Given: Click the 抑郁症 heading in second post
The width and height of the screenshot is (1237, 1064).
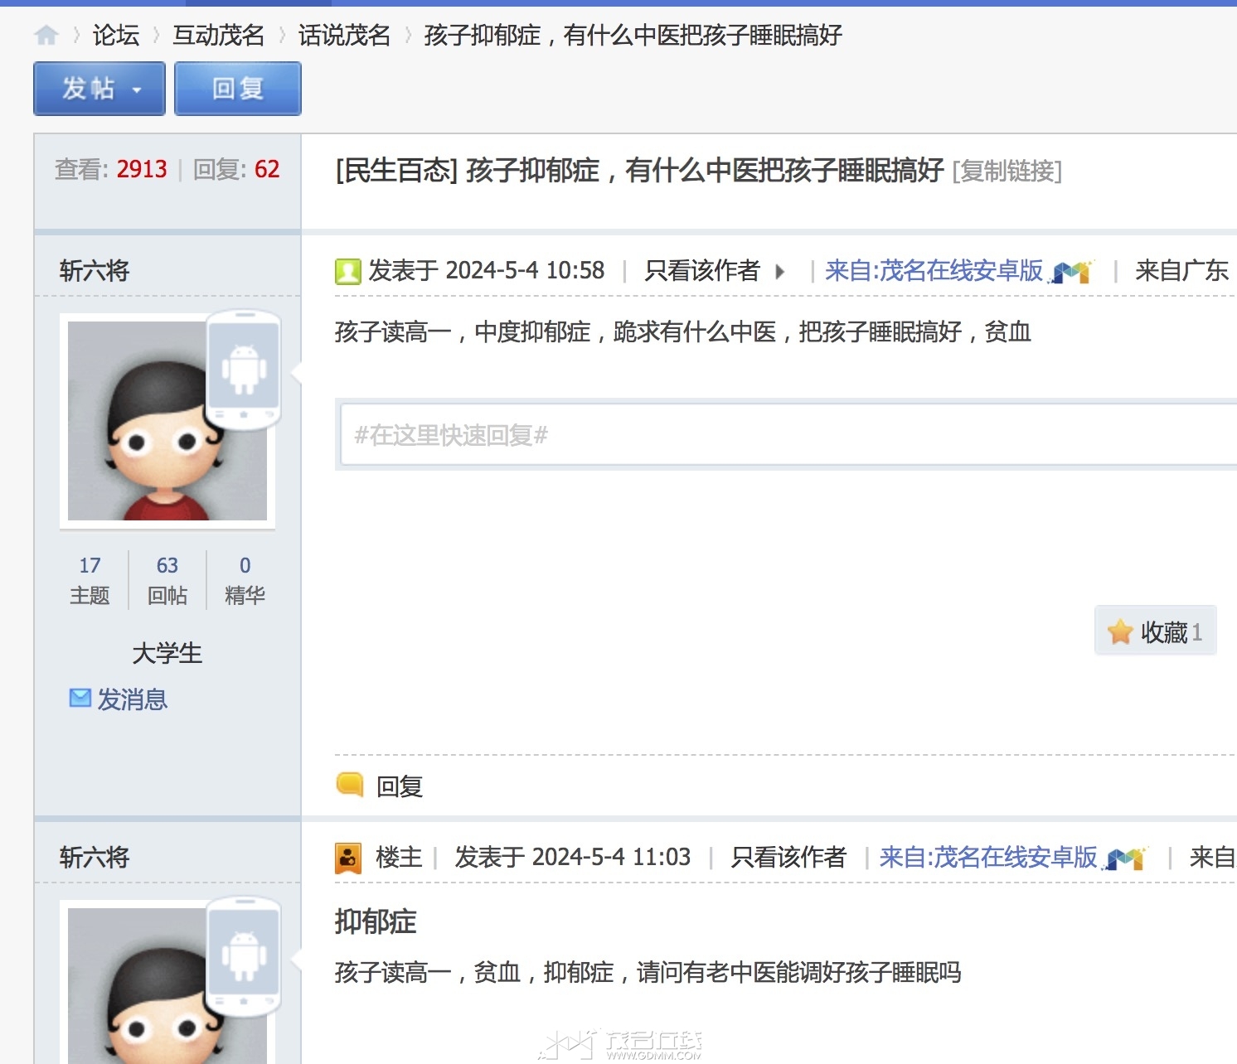Looking at the screenshot, I should [376, 921].
